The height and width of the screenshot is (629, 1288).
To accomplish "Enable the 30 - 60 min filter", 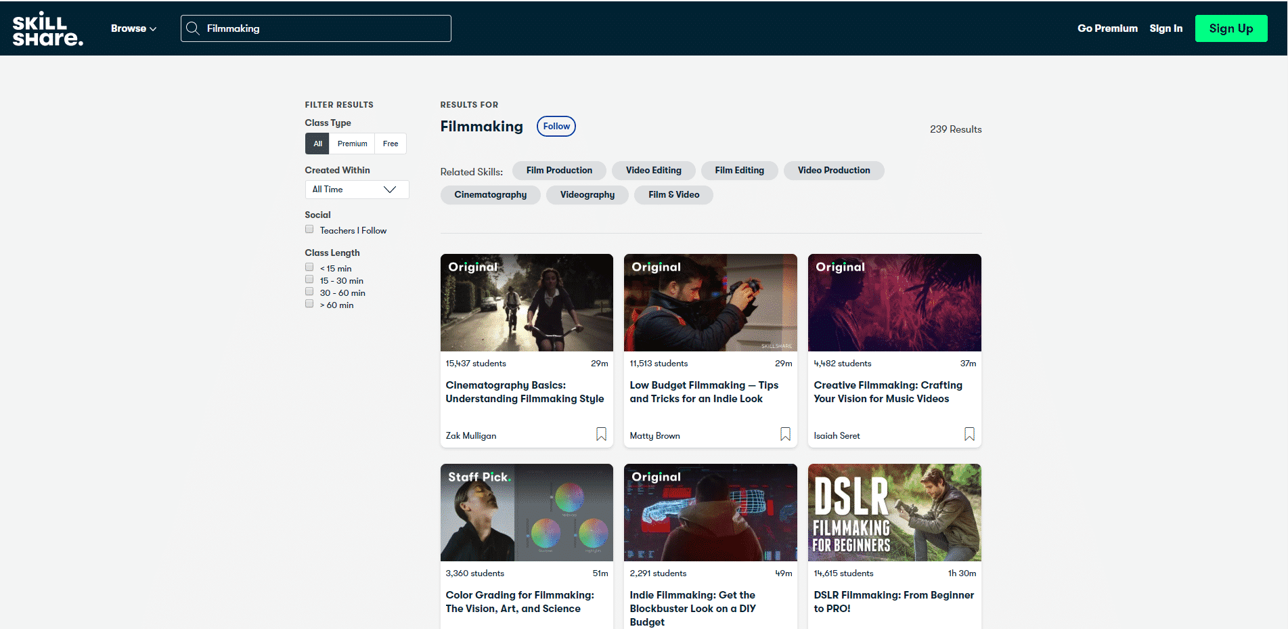I will click(309, 292).
